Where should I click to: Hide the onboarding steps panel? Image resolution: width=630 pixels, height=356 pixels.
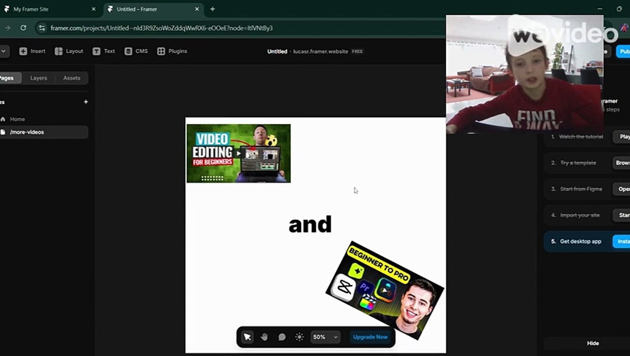pos(592,343)
